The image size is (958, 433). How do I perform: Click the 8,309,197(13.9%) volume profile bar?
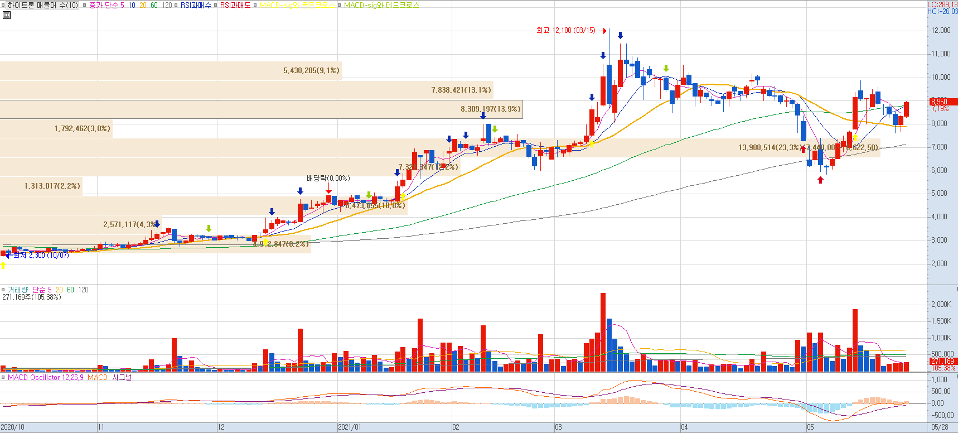tap(262, 109)
